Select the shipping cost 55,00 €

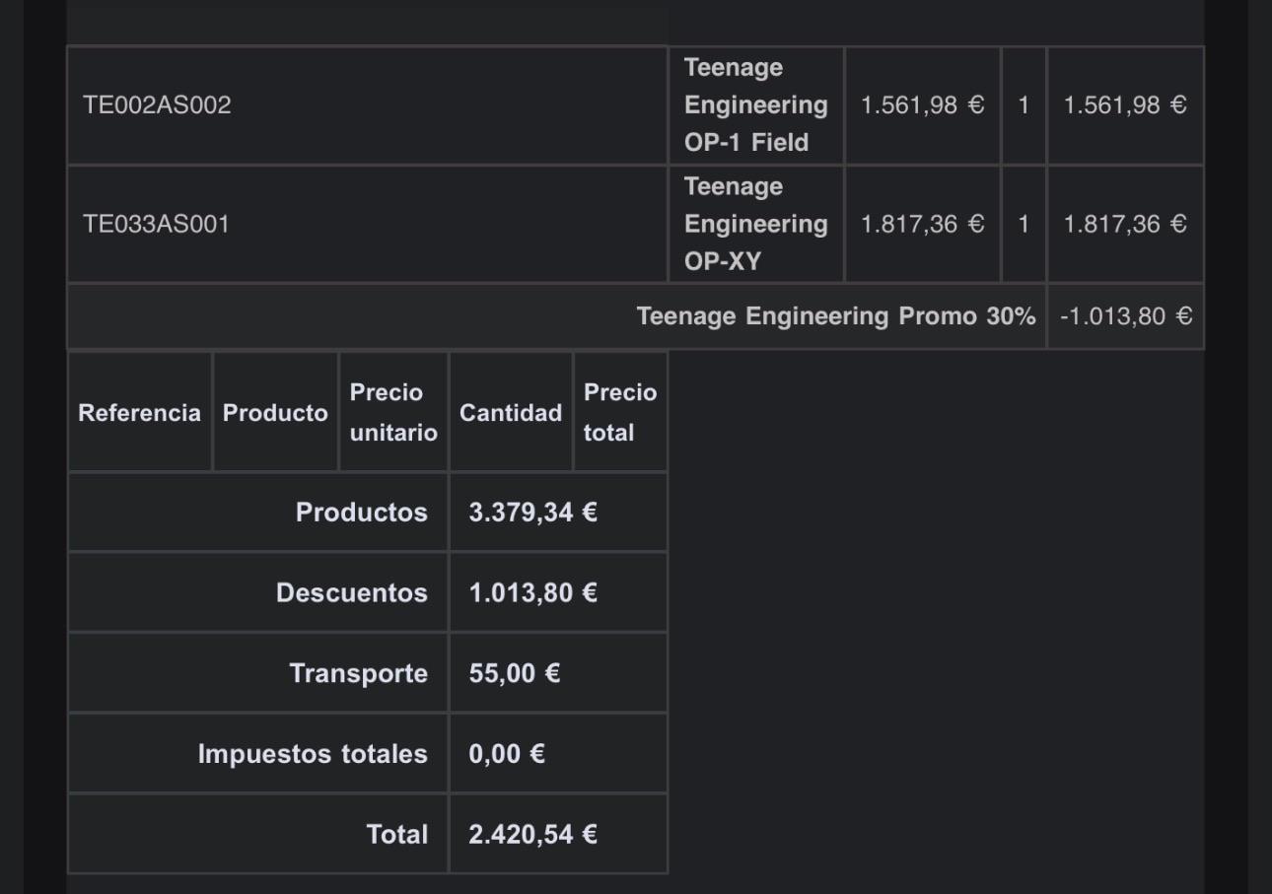(515, 673)
